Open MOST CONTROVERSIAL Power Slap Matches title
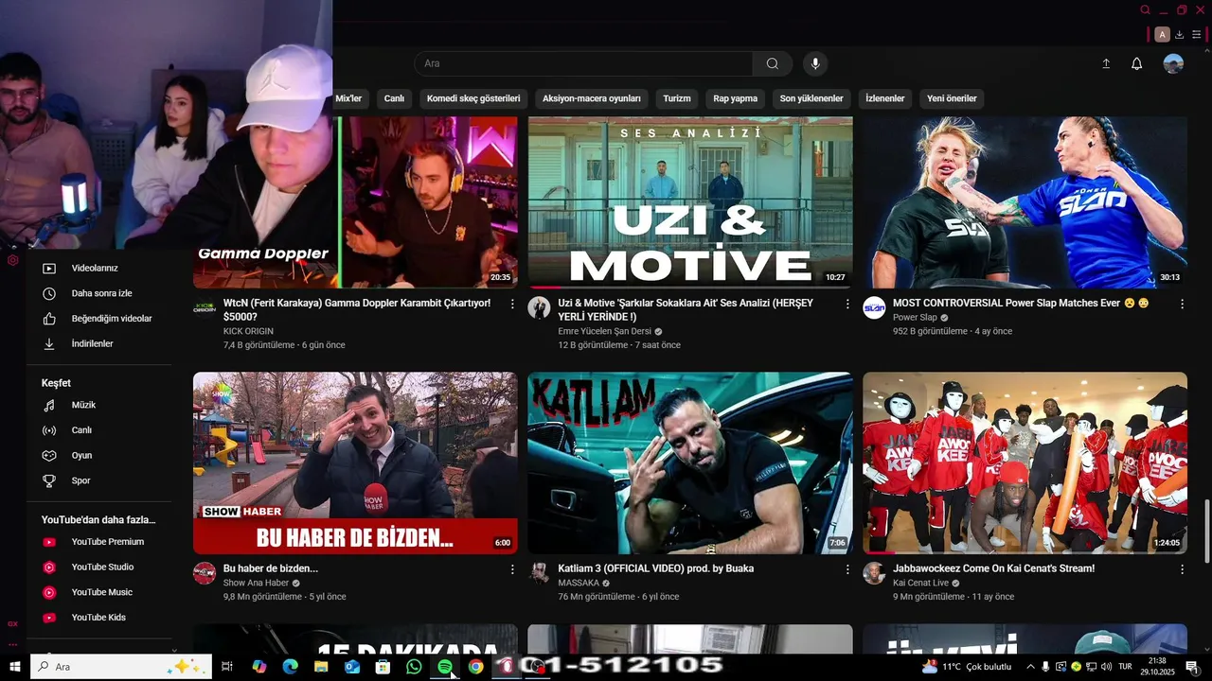 (1021, 304)
